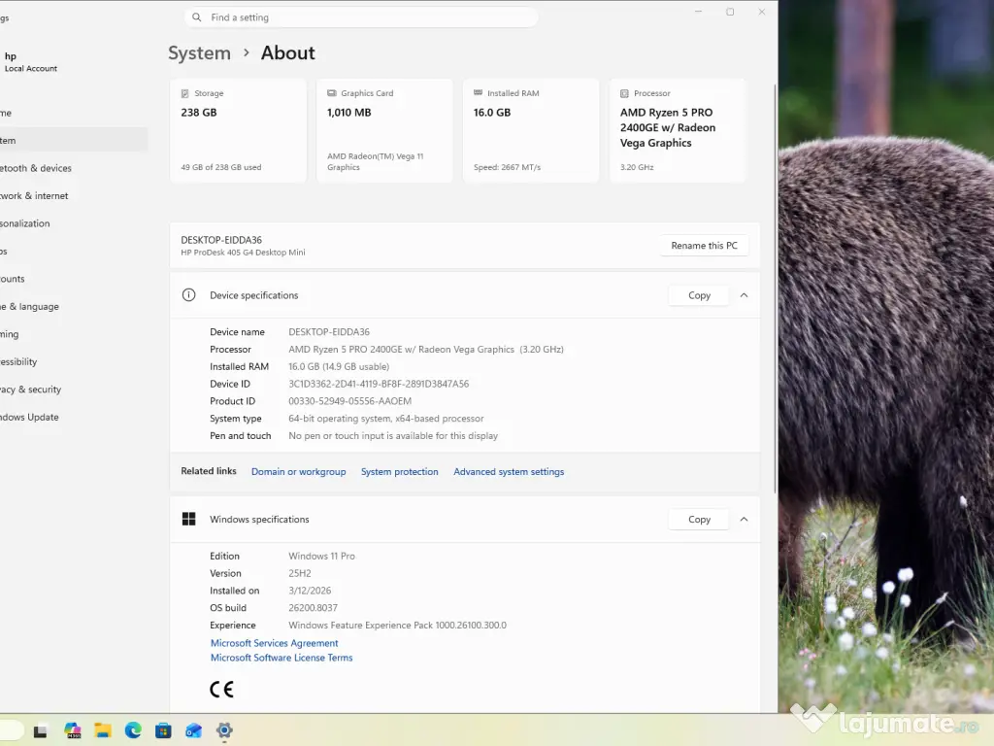Viewport: 994px width, 746px height.
Task: Click the Find a setting search box
Action: [x=369, y=17]
